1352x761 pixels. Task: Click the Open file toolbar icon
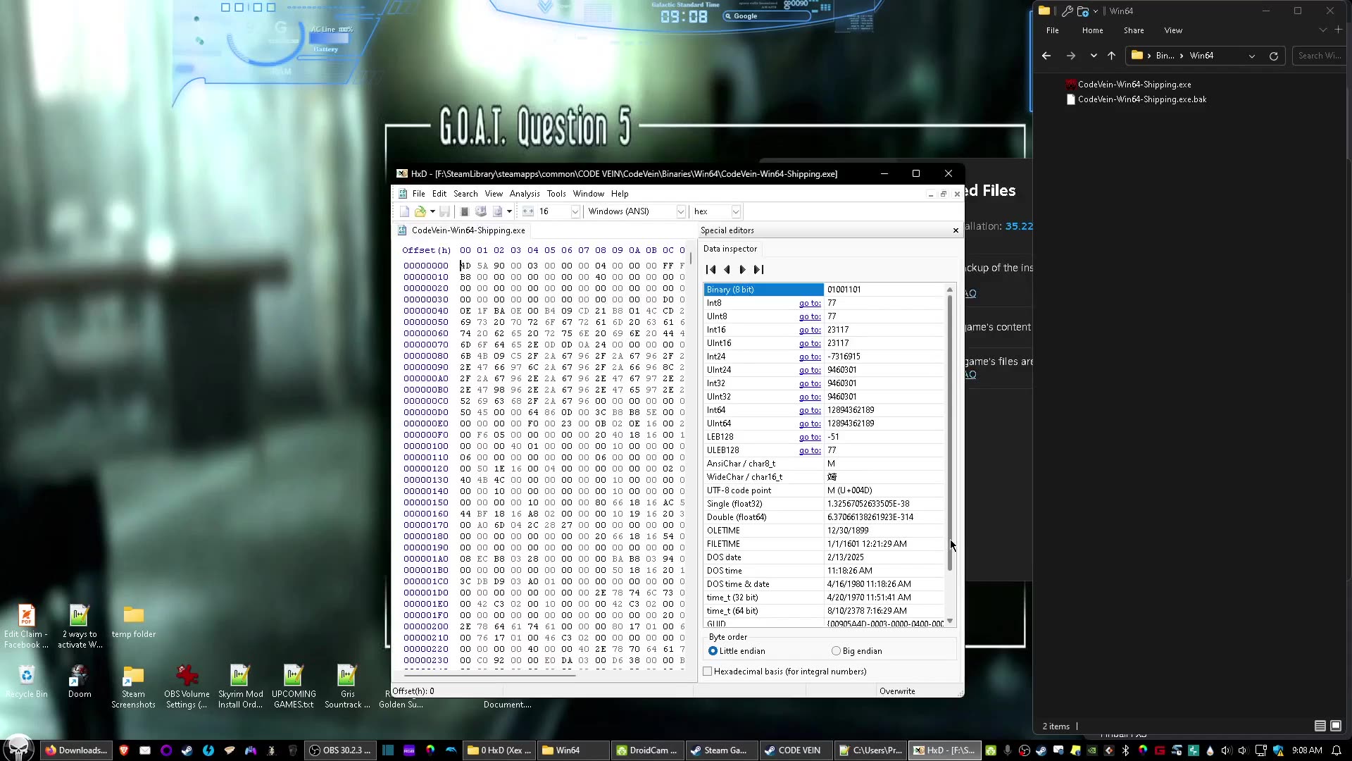click(x=420, y=211)
